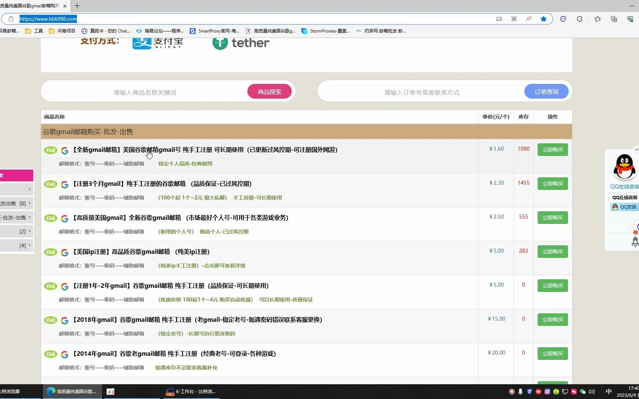Buy the 2014年gmail ¥20.00 product
Screen dimensions: 639x399
tap(553, 354)
